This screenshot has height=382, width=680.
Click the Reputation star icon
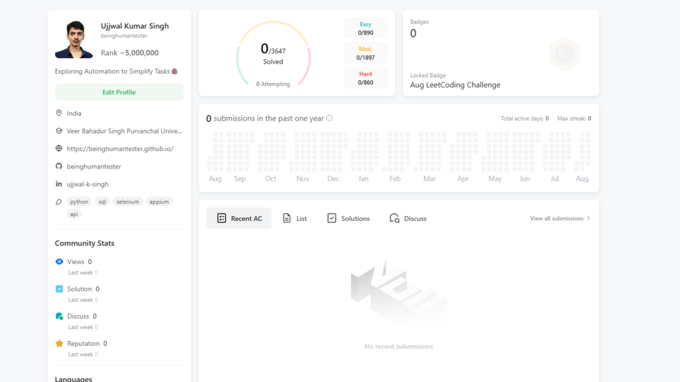59,344
